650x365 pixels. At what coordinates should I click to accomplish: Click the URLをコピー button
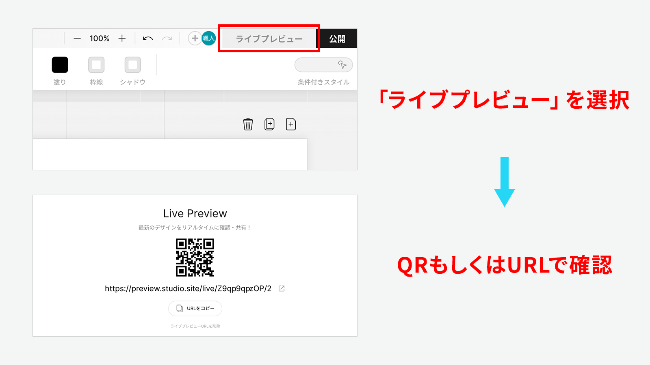[195, 309]
